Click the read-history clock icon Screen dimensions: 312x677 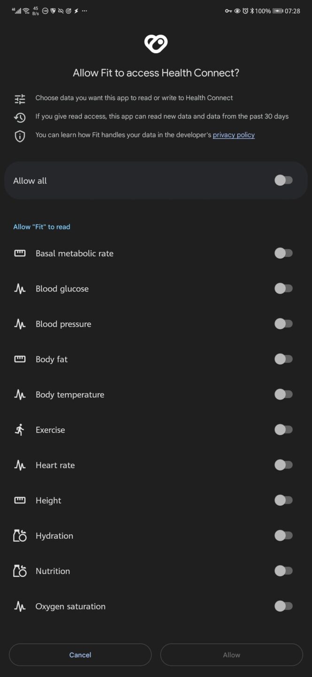tap(20, 116)
